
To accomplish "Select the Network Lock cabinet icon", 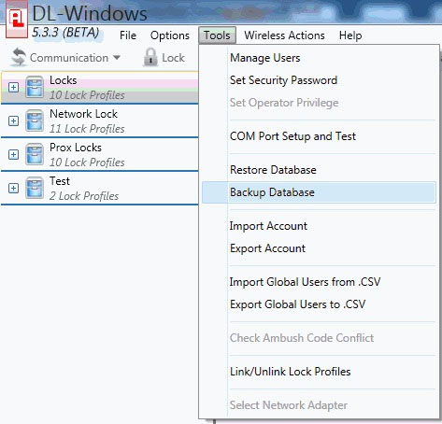I will (x=35, y=120).
